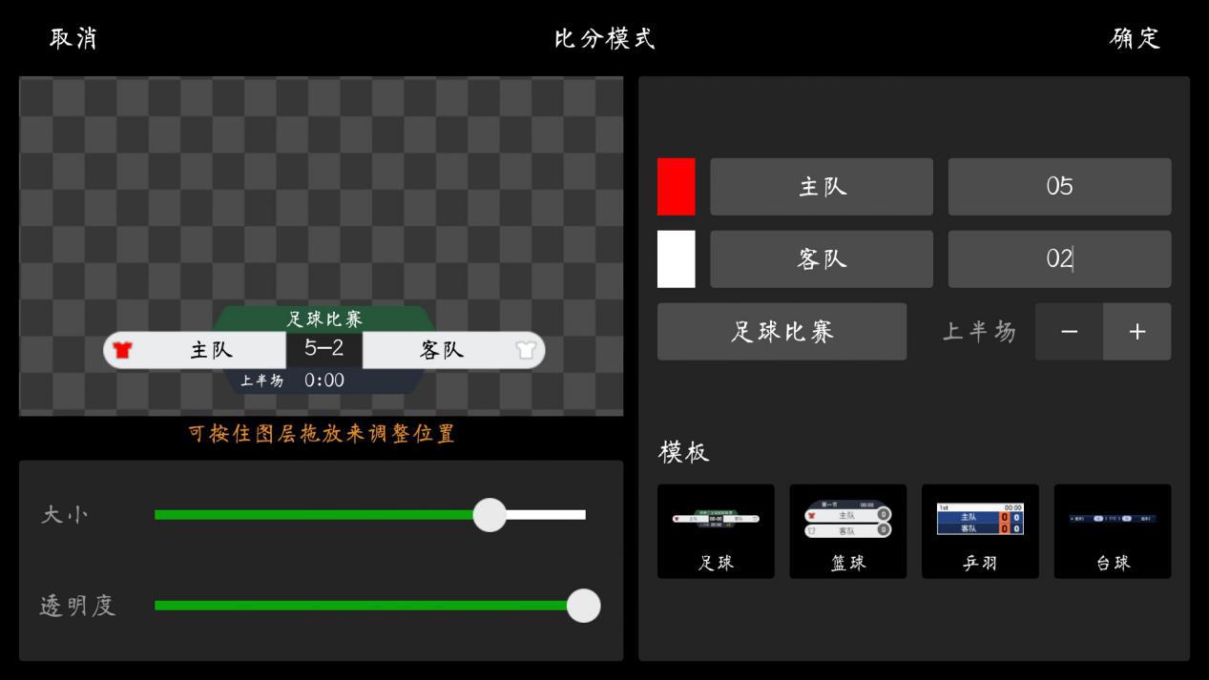The image size is (1209, 680).
Task: Click the 大小 size slider handle
Action: (490, 514)
